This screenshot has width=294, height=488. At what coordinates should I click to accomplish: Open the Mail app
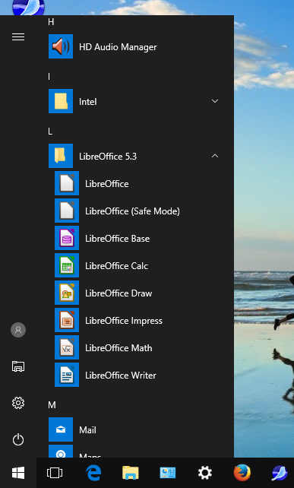[x=137, y=429]
